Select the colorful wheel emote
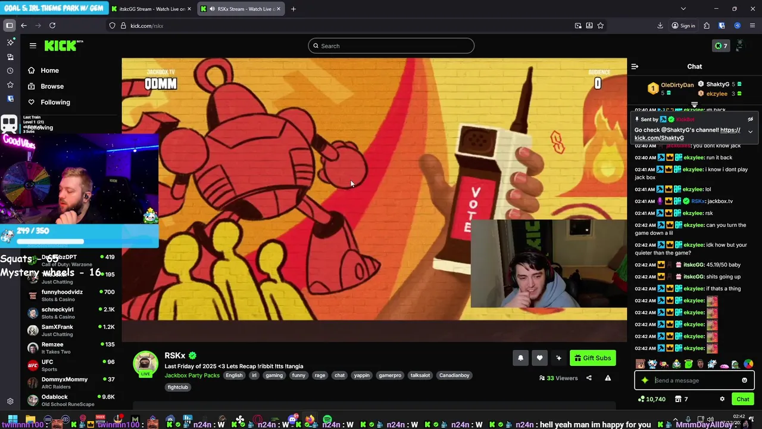This screenshot has height=429, width=762. coord(748,364)
